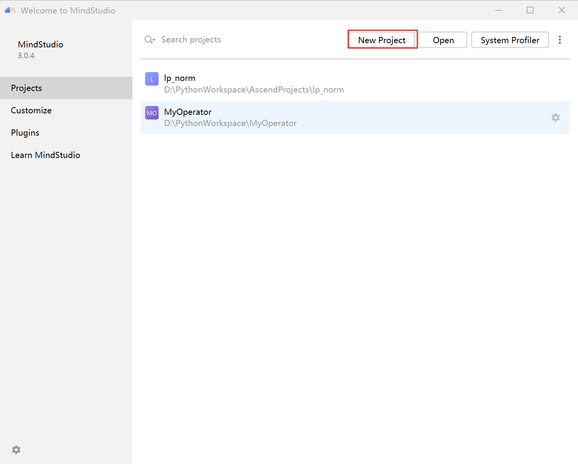Screen dimensions: 578x464
Task: Open MyOperator project gear settings
Action: (x=555, y=118)
